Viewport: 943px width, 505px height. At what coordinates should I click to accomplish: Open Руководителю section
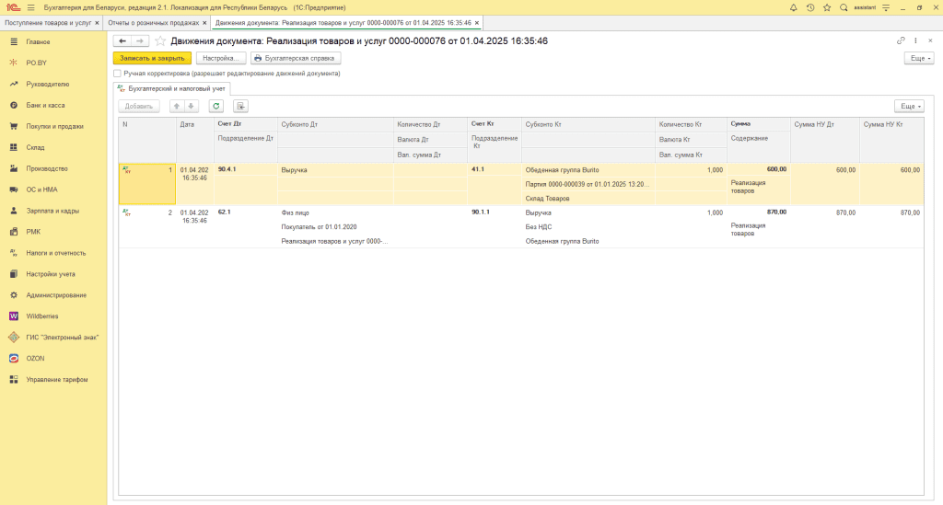(x=48, y=84)
